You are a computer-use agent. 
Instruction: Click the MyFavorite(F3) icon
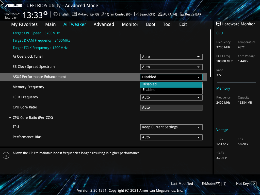(74, 14)
